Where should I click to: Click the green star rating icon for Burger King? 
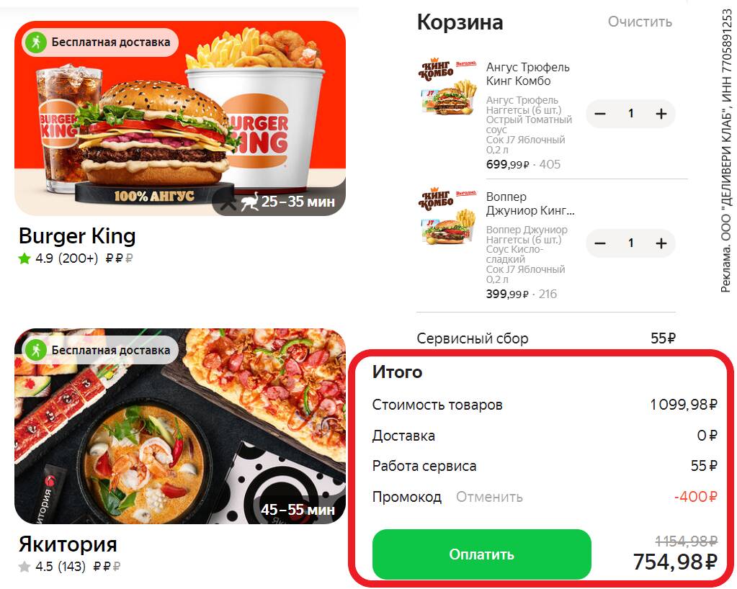click(24, 258)
